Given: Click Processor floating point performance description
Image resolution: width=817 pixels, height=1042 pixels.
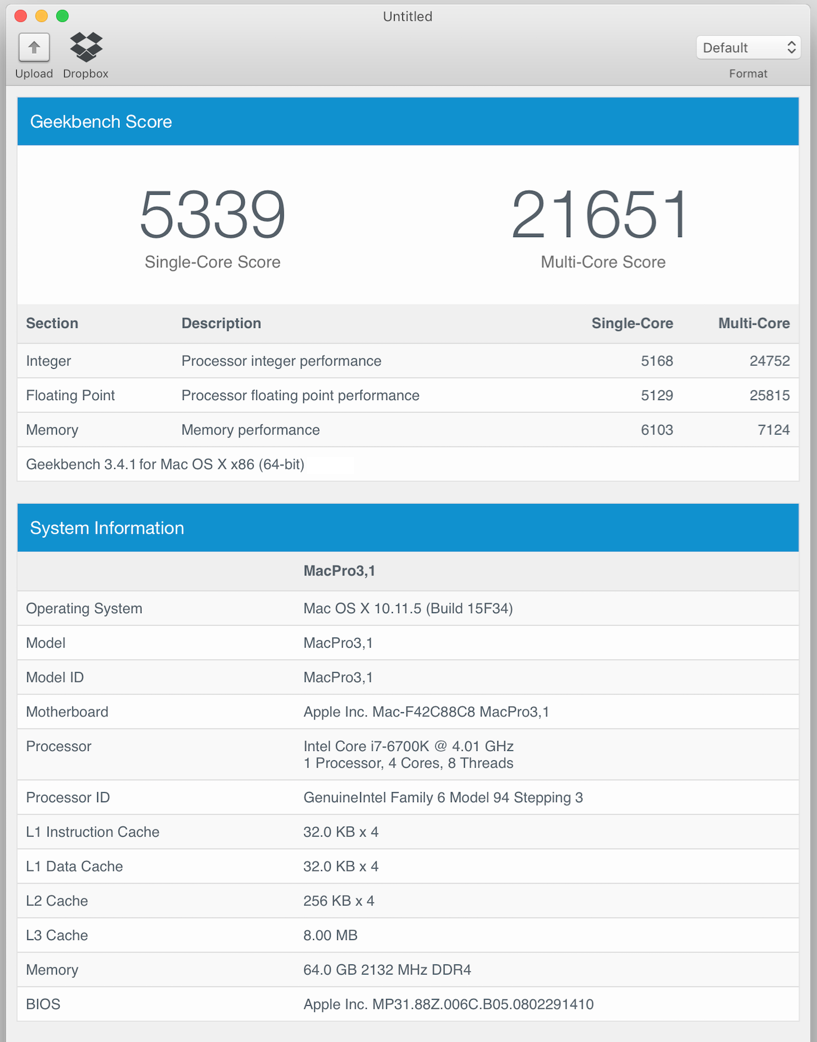Looking at the screenshot, I should coord(300,395).
